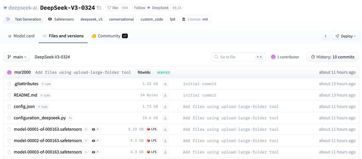This screenshot has height=159, width=362.
Task: Open initial commit link in README.md row
Action: click(200, 95)
